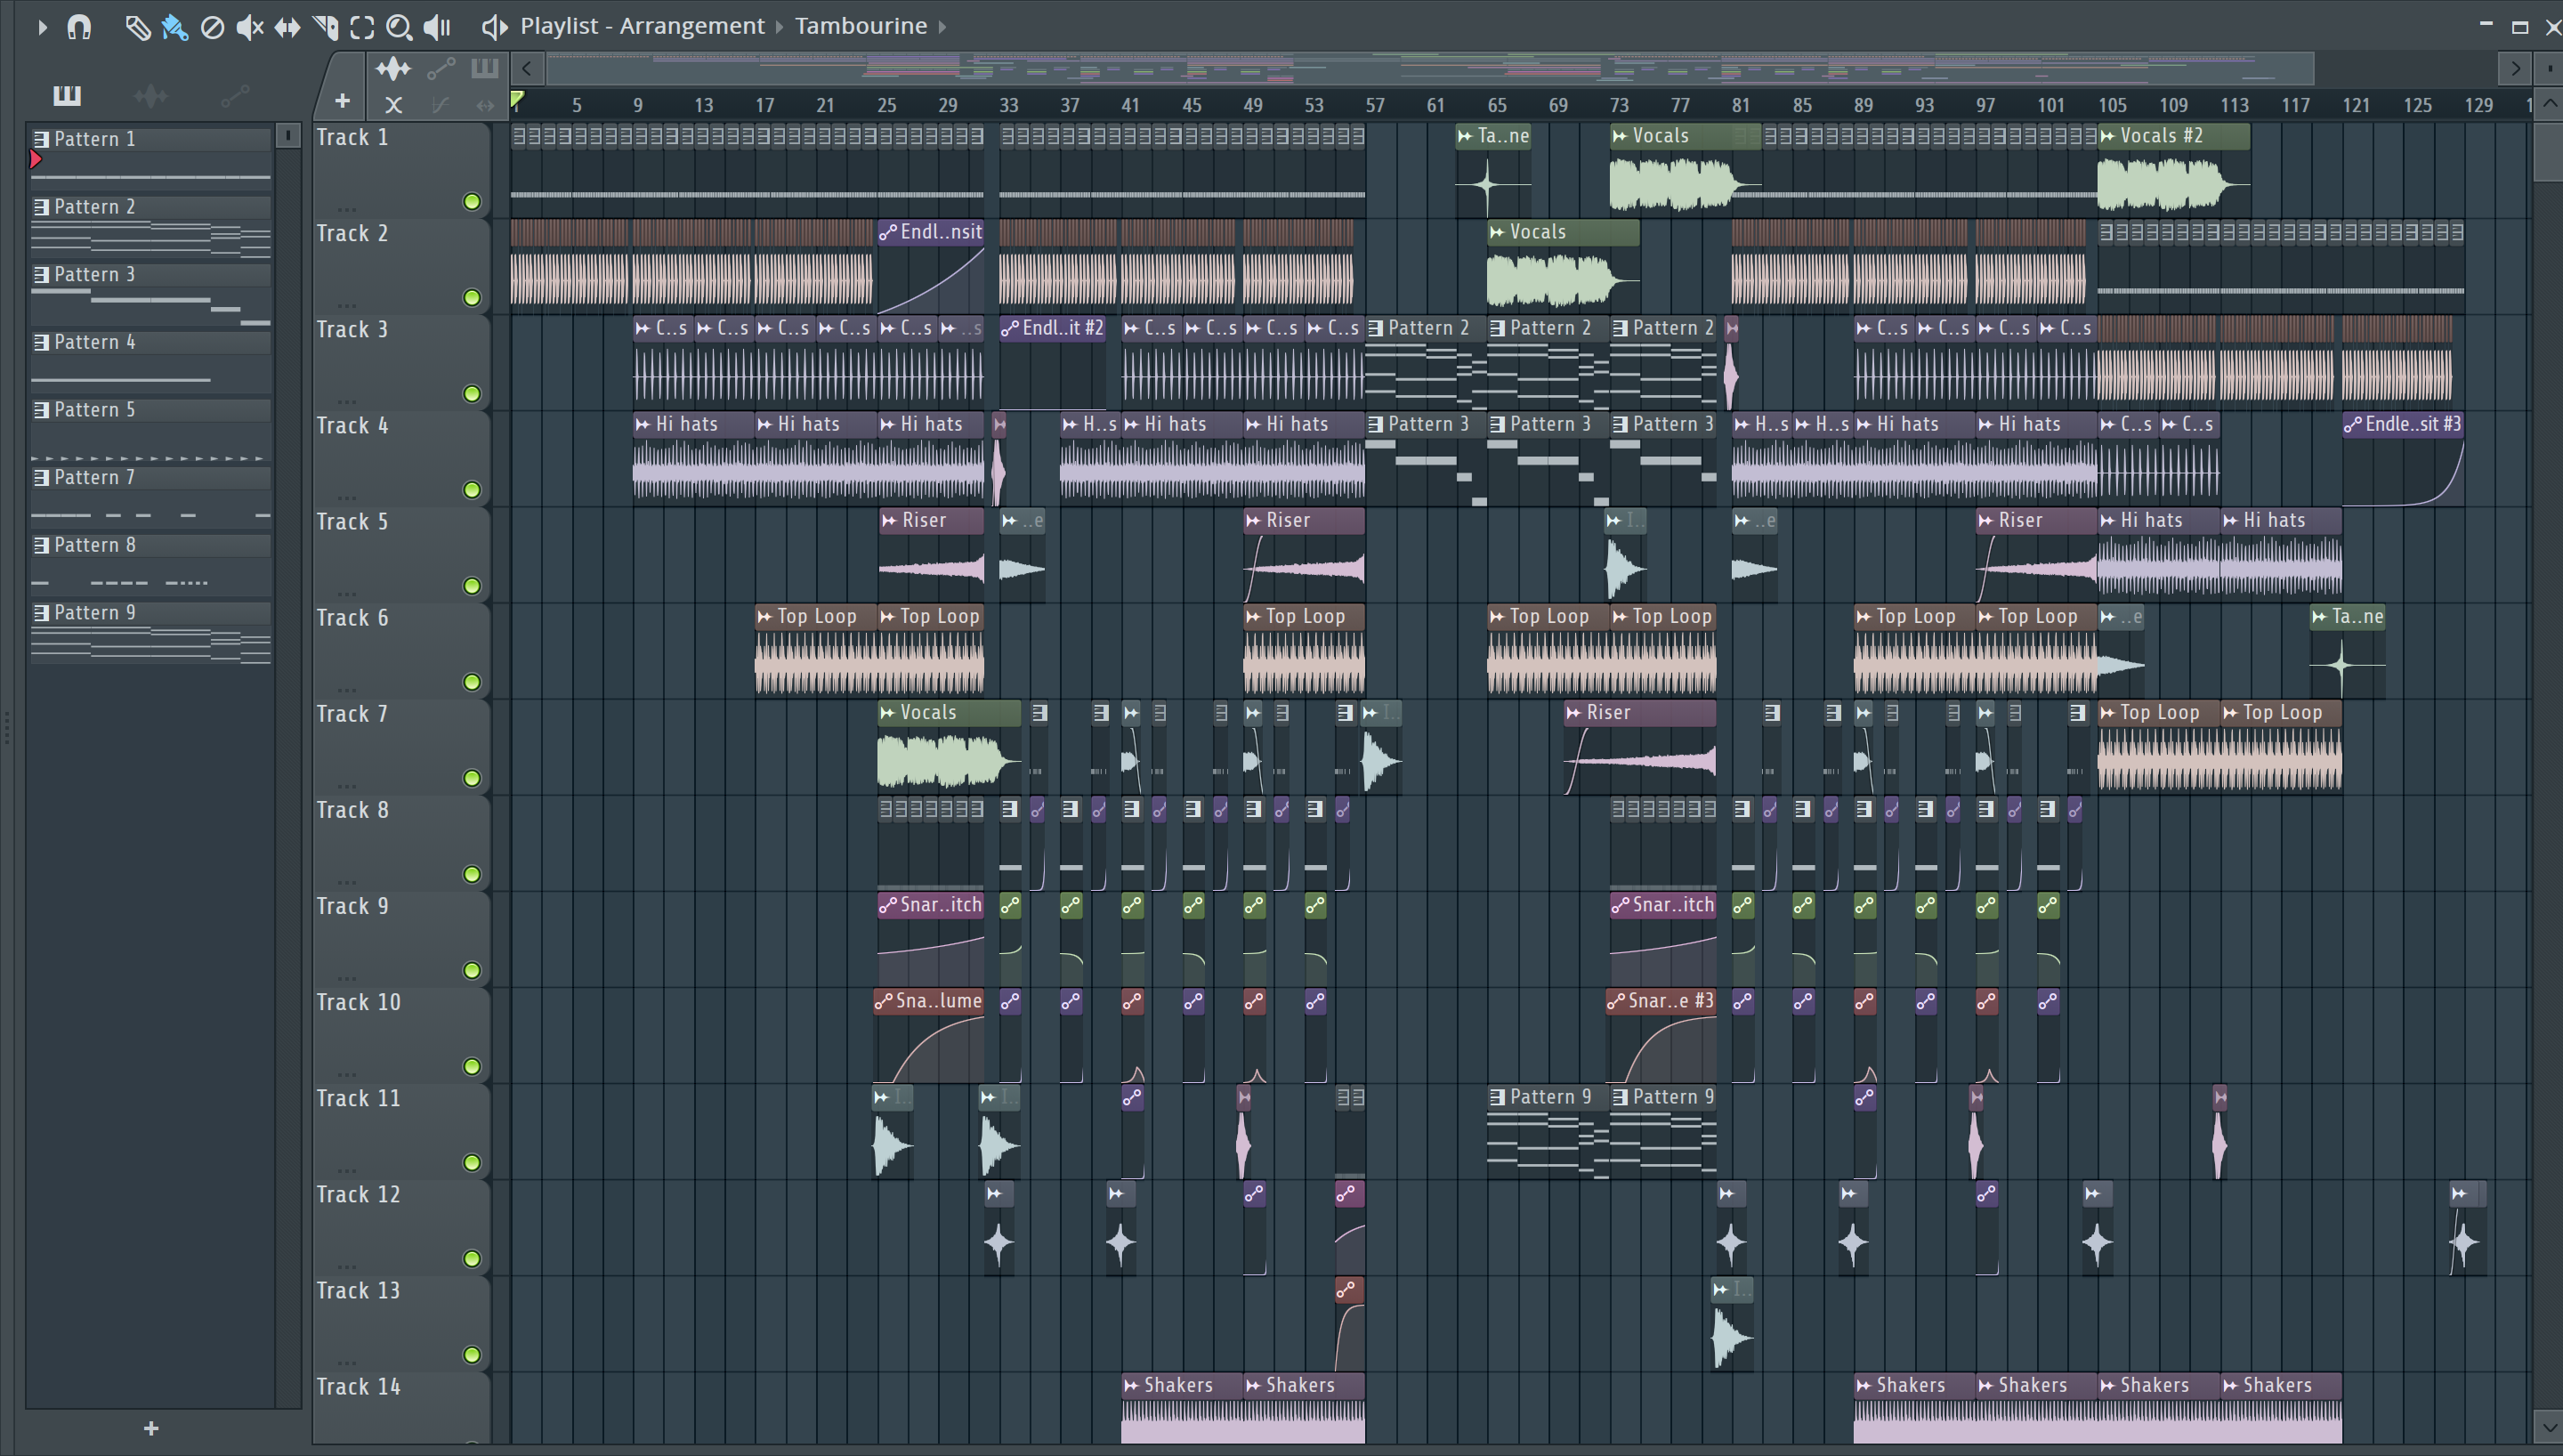
Task: Select the Slice tool
Action: click(x=325, y=27)
